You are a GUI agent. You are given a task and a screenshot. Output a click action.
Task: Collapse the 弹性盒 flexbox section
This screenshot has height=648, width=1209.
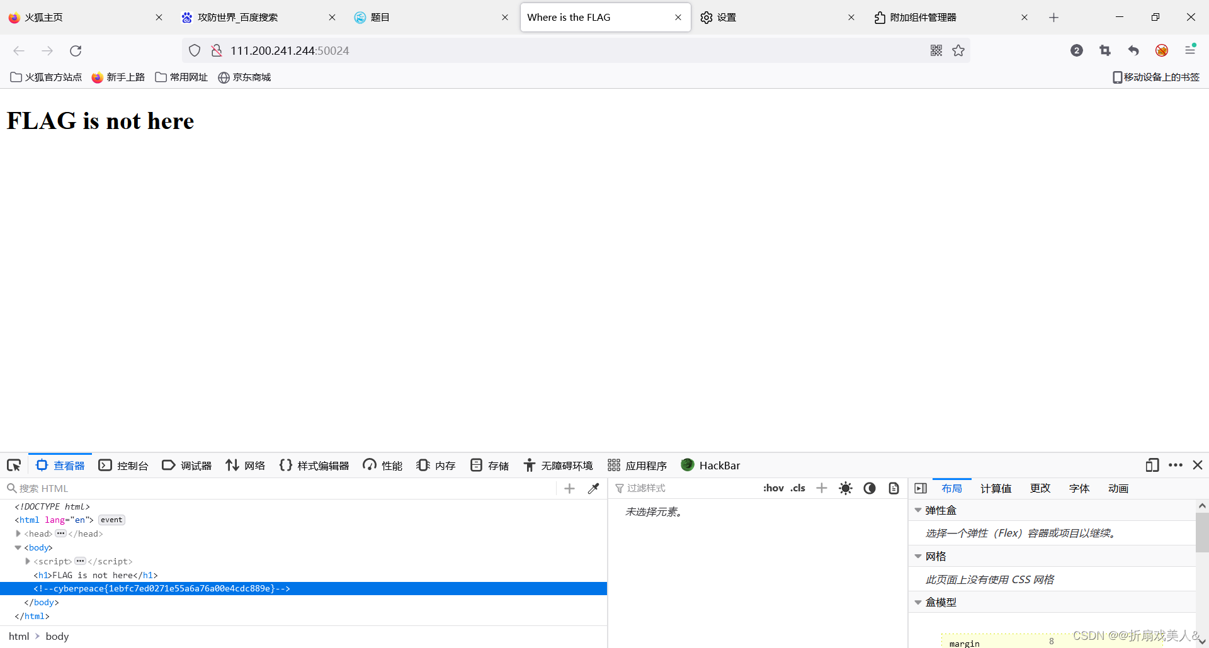coord(918,510)
